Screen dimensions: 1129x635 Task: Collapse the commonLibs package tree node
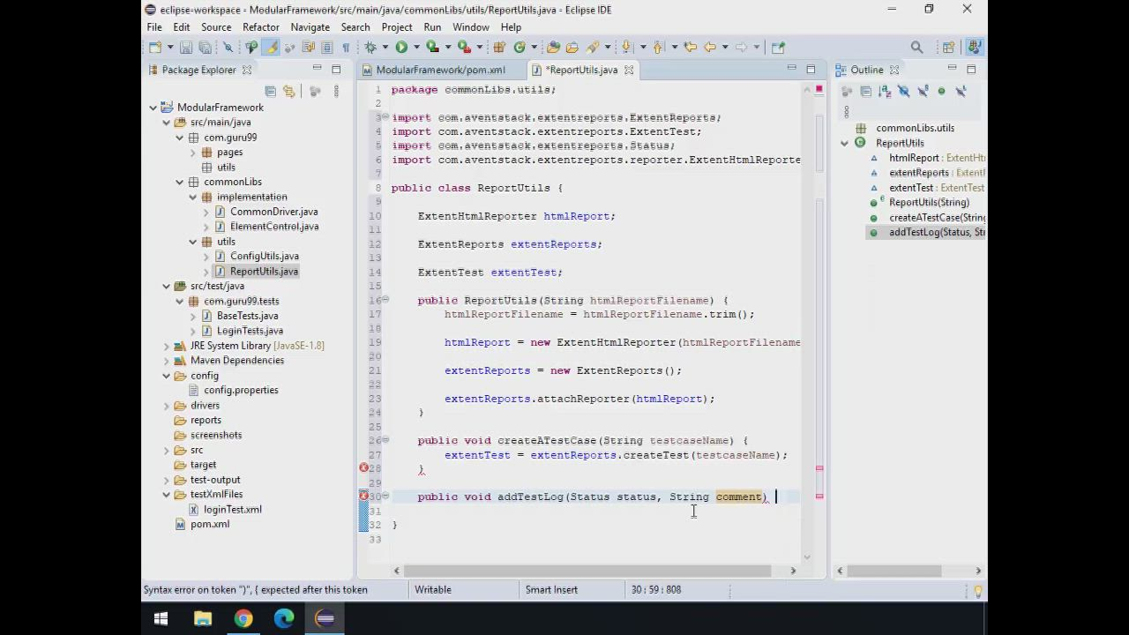180,182
